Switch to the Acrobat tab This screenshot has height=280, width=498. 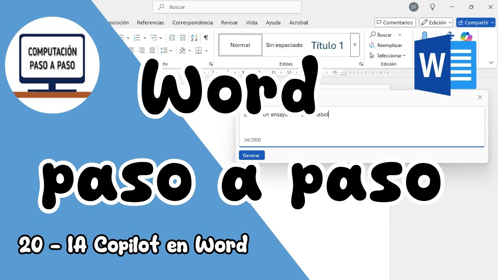299,23
